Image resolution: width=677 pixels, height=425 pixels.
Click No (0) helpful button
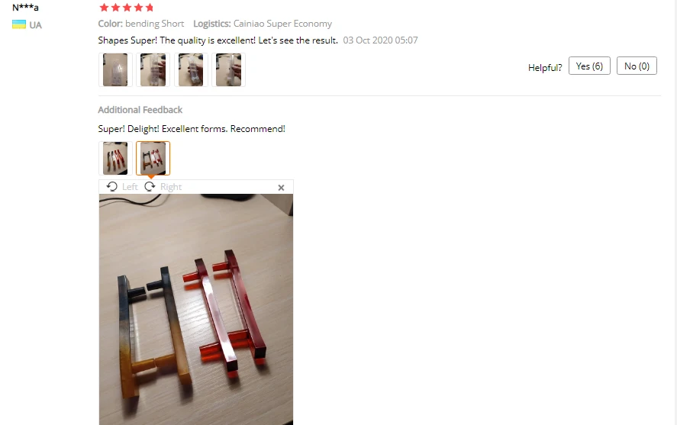pos(637,66)
